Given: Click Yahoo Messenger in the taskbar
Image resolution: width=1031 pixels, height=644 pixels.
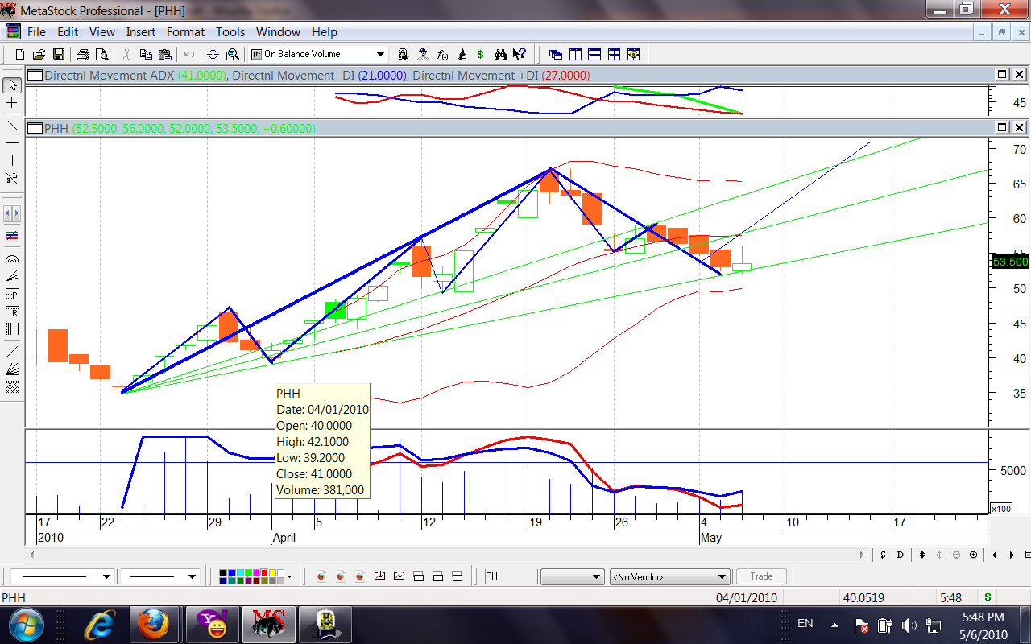Looking at the screenshot, I should point(213,625).
